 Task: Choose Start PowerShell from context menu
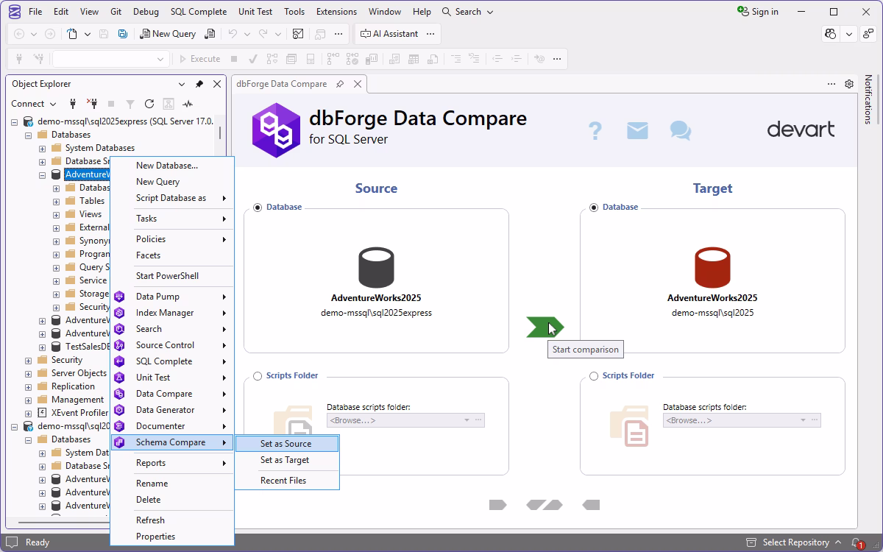click(x=171, y=276)
